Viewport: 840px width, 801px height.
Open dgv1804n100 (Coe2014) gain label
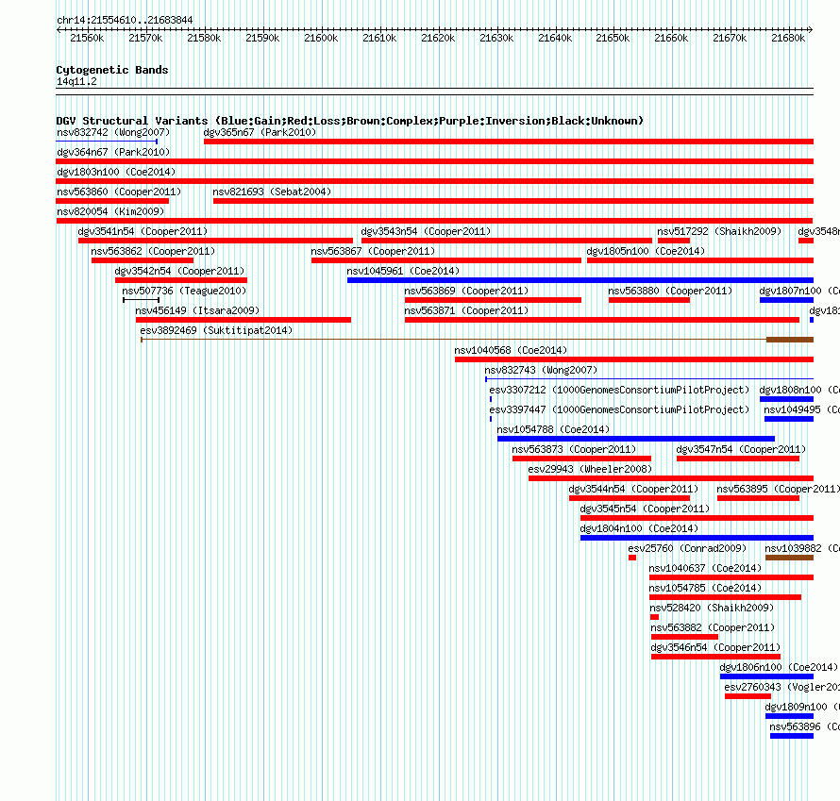(x=639, y=528)
